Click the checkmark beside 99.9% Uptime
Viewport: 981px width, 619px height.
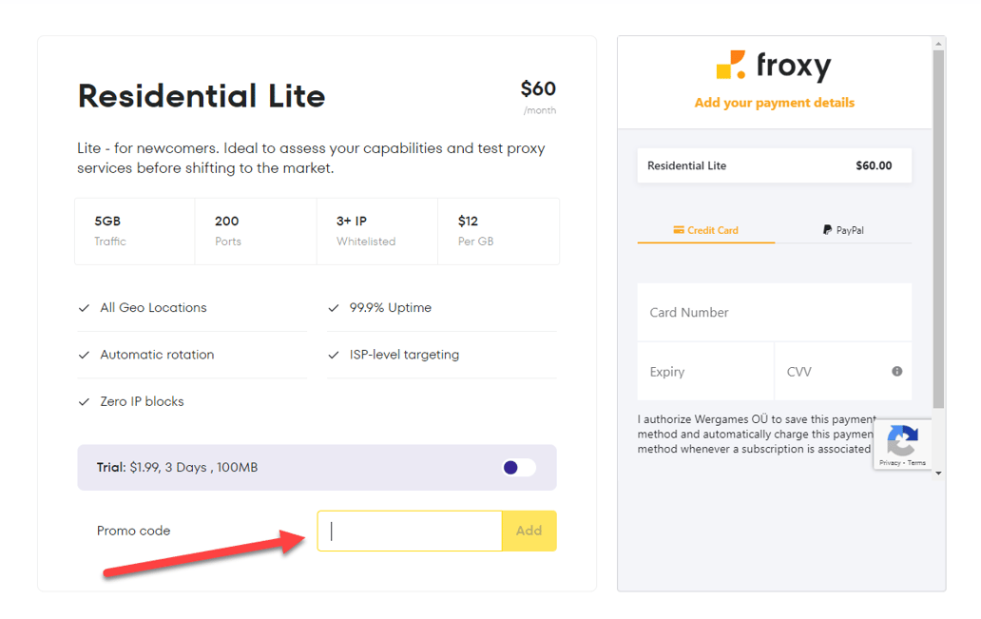pos(333,307)
